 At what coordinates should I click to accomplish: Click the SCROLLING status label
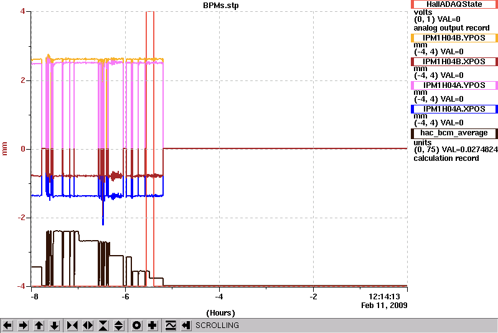pyautogui.click(x=217, y=326)
